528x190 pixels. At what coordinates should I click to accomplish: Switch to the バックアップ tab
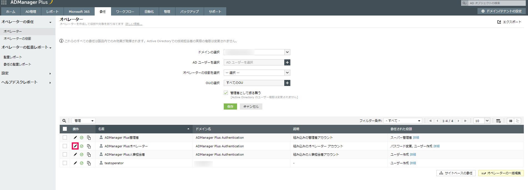point(189,12)
